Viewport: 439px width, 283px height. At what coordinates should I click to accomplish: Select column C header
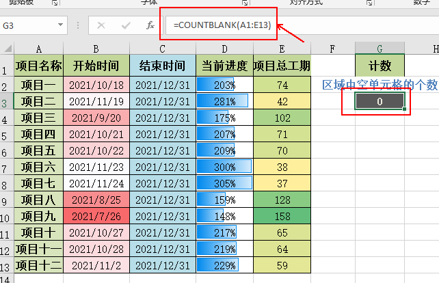pos(163,49)
